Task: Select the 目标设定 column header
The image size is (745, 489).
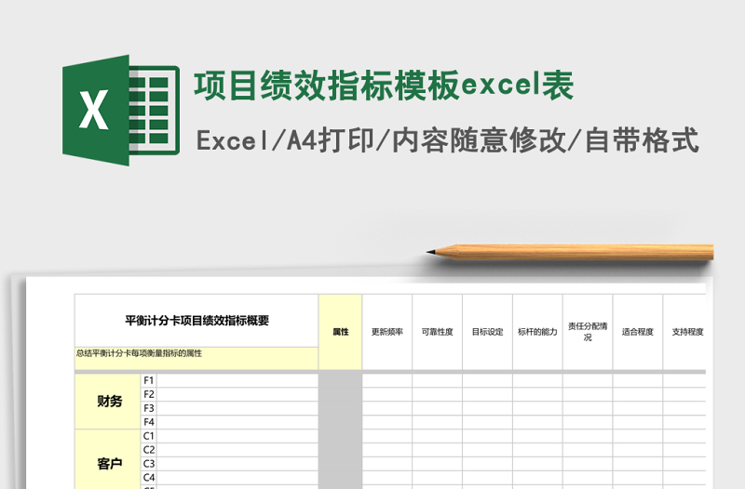Action: point(487,332)
